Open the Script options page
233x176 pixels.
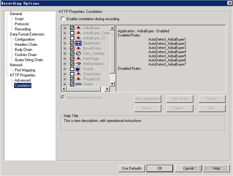[x=19, y=19]
